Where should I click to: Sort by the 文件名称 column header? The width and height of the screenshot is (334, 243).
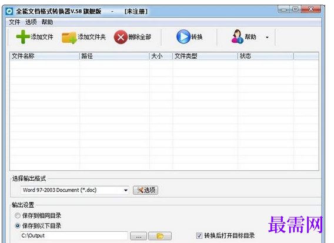pos(45,56)
